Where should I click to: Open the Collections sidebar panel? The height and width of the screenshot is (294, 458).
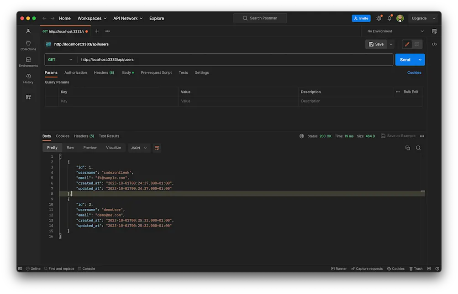[x=28, y=46]
